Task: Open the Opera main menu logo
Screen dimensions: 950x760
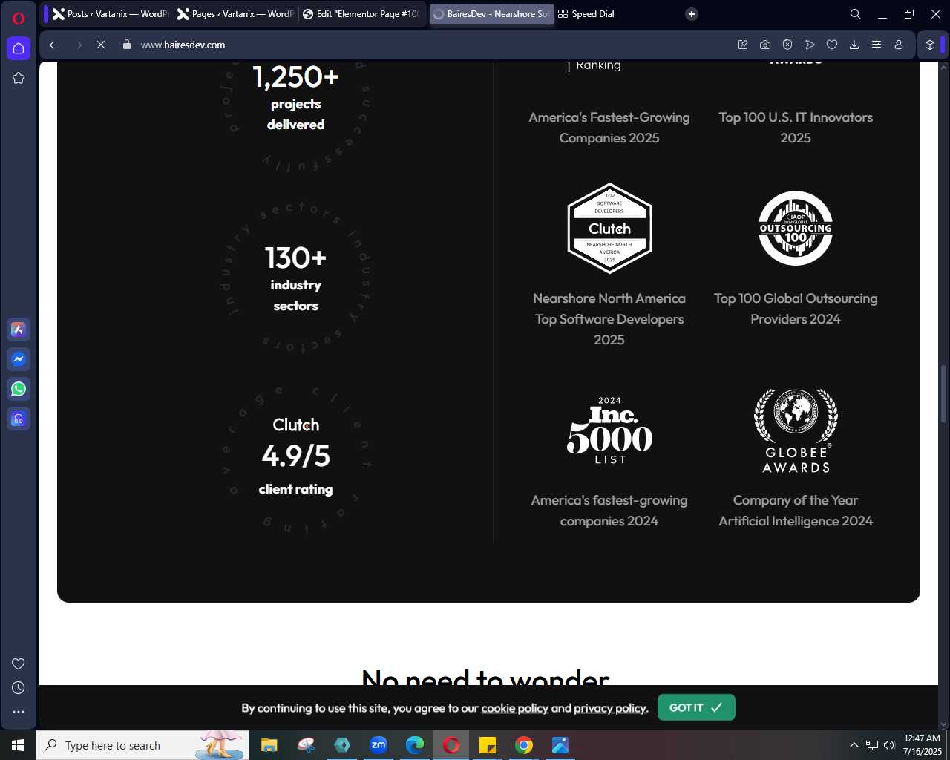Action: 19,19
